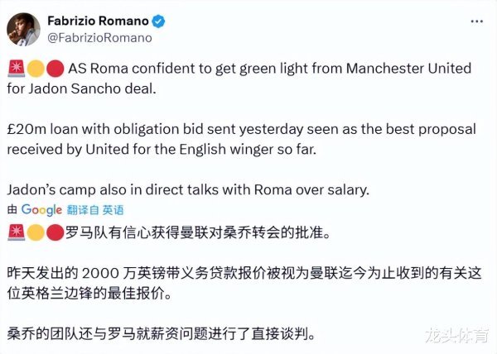Click Jadon's camp salary talks sentence

(x=188, y=189)
